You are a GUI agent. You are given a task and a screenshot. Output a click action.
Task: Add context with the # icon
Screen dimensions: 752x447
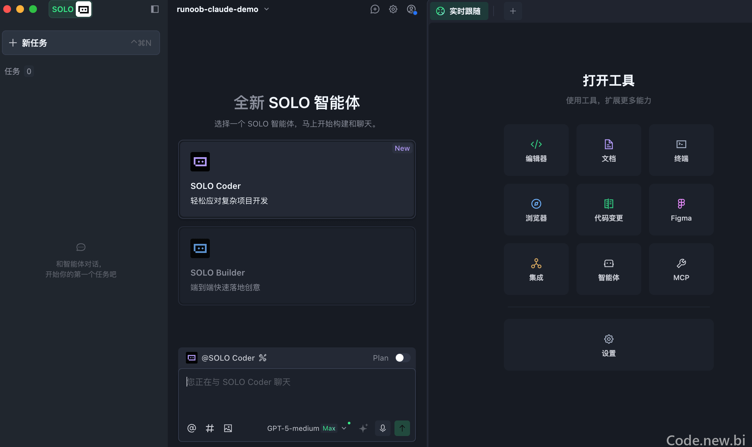pyautogui.click(x=210, y=428)
